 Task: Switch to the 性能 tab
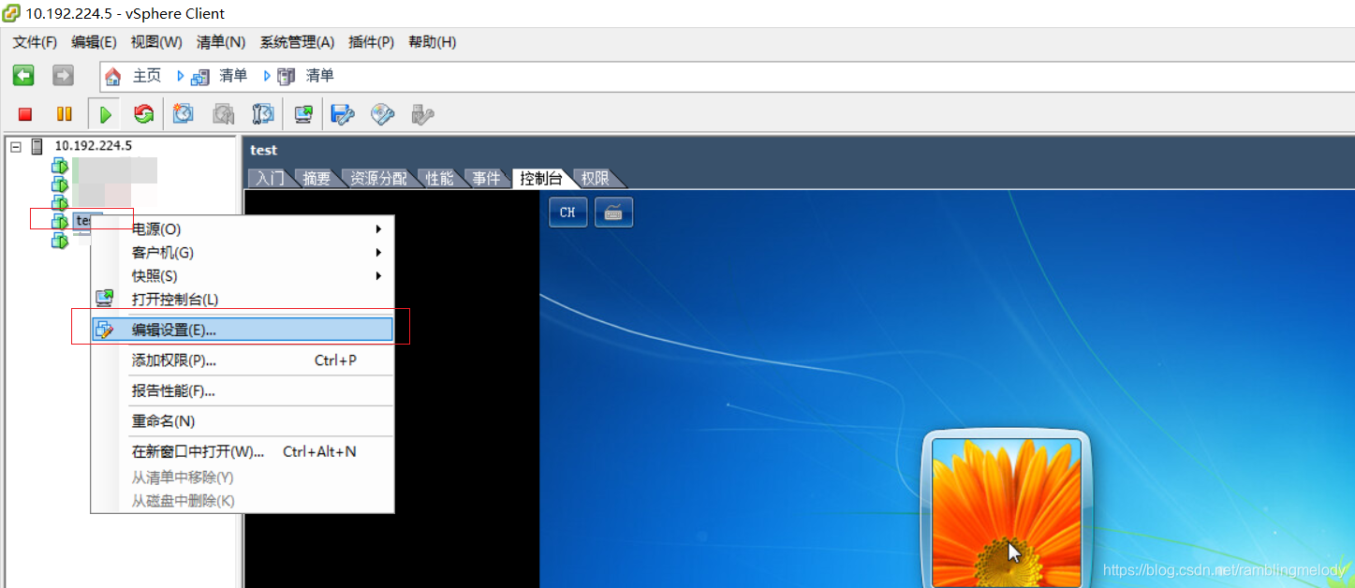[x=439, y=179]
